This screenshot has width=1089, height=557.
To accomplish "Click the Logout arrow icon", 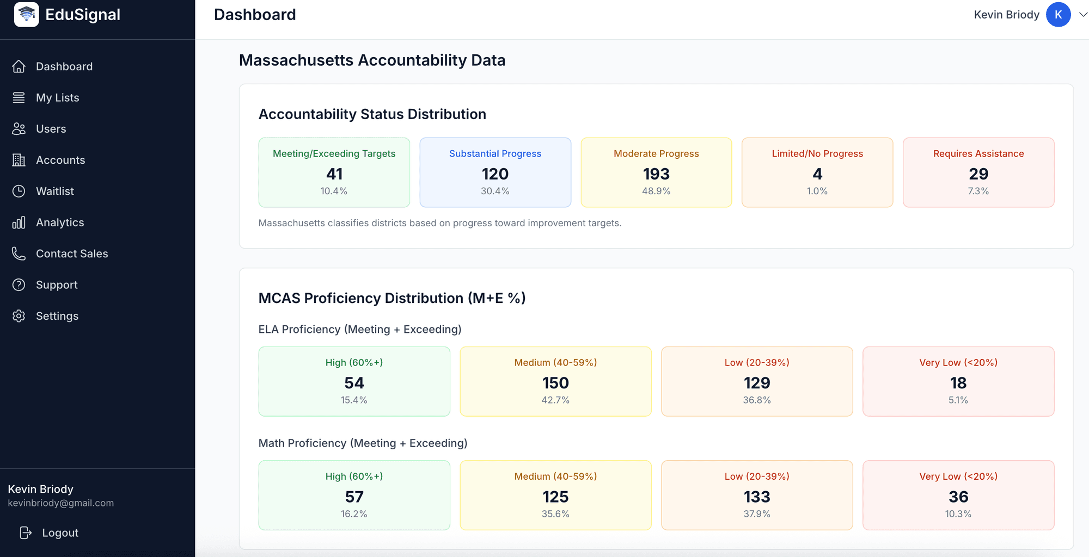I will pyautogui.click(x=26, y=533).
